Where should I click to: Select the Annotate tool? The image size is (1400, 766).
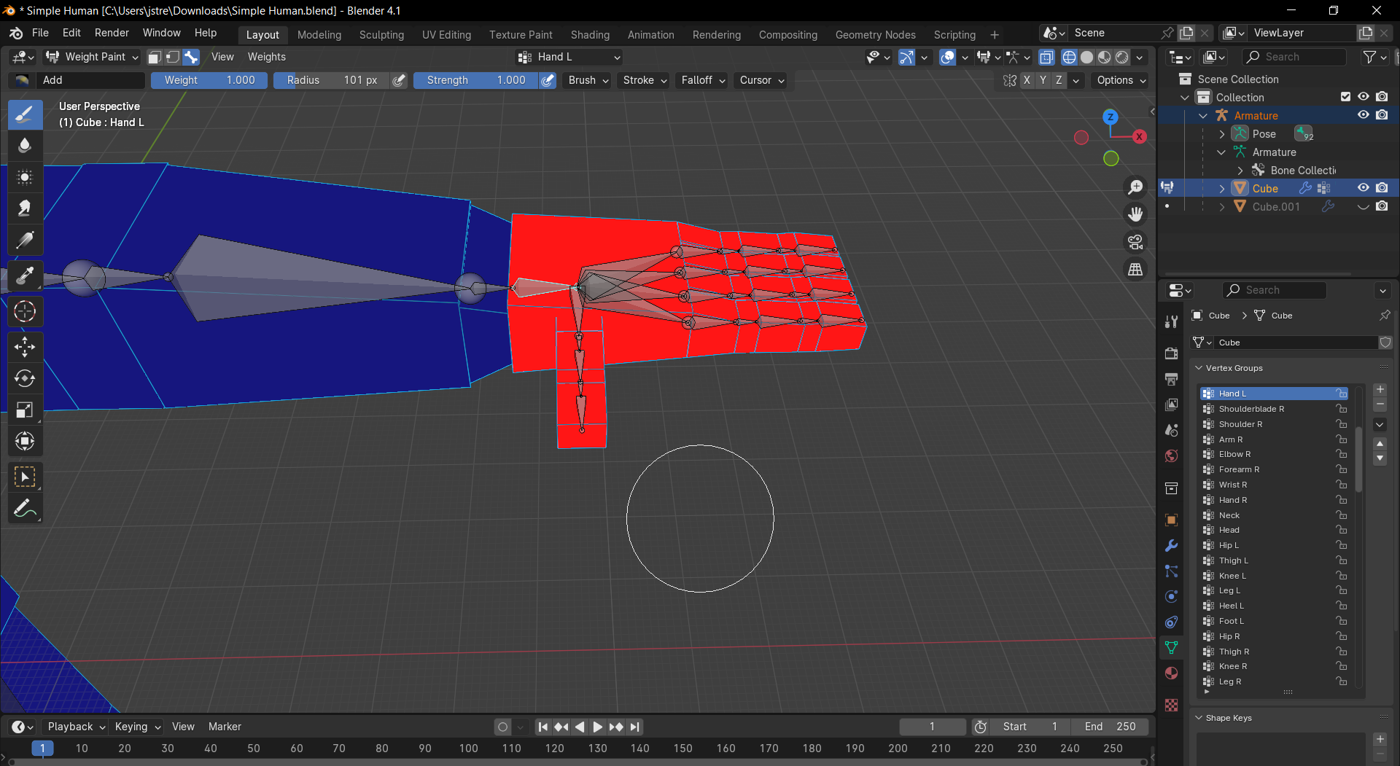[x=25, y=509]
